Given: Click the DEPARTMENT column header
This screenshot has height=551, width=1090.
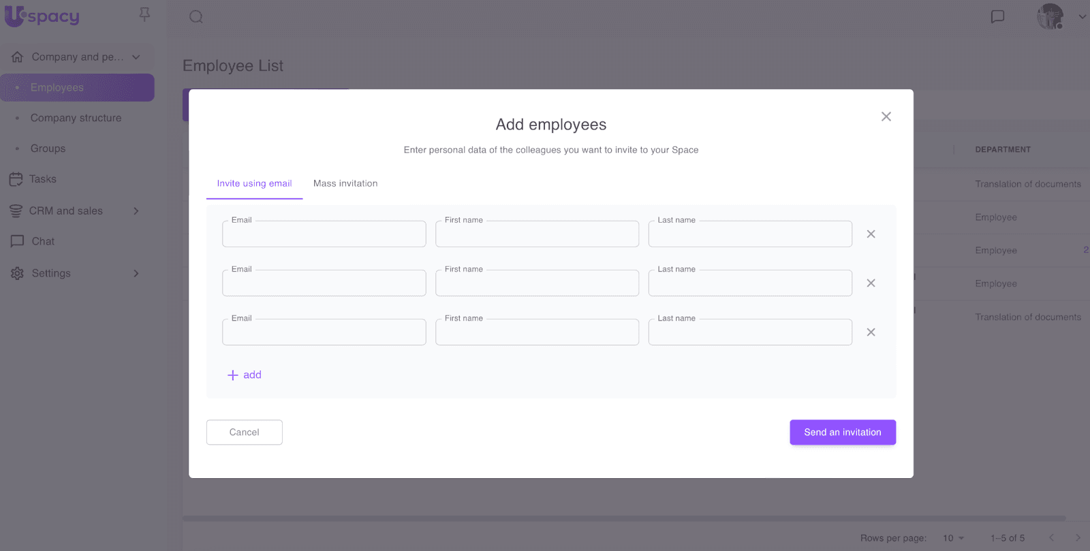Looking at the screenshot, I should click(1003, 150).
